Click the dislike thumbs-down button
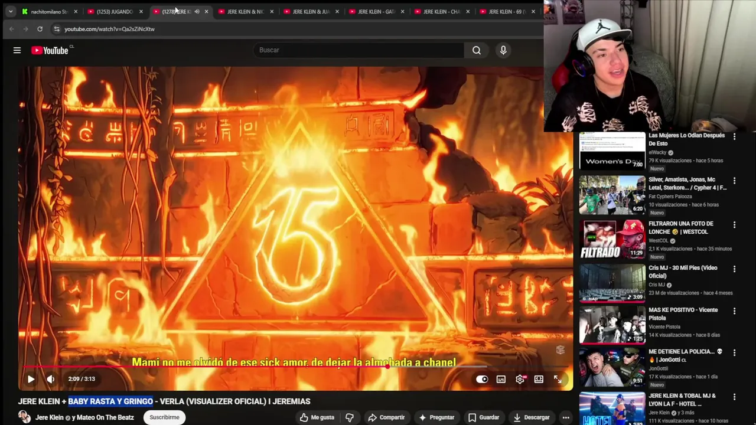The image size is (756, 425). tap(350, 417)
